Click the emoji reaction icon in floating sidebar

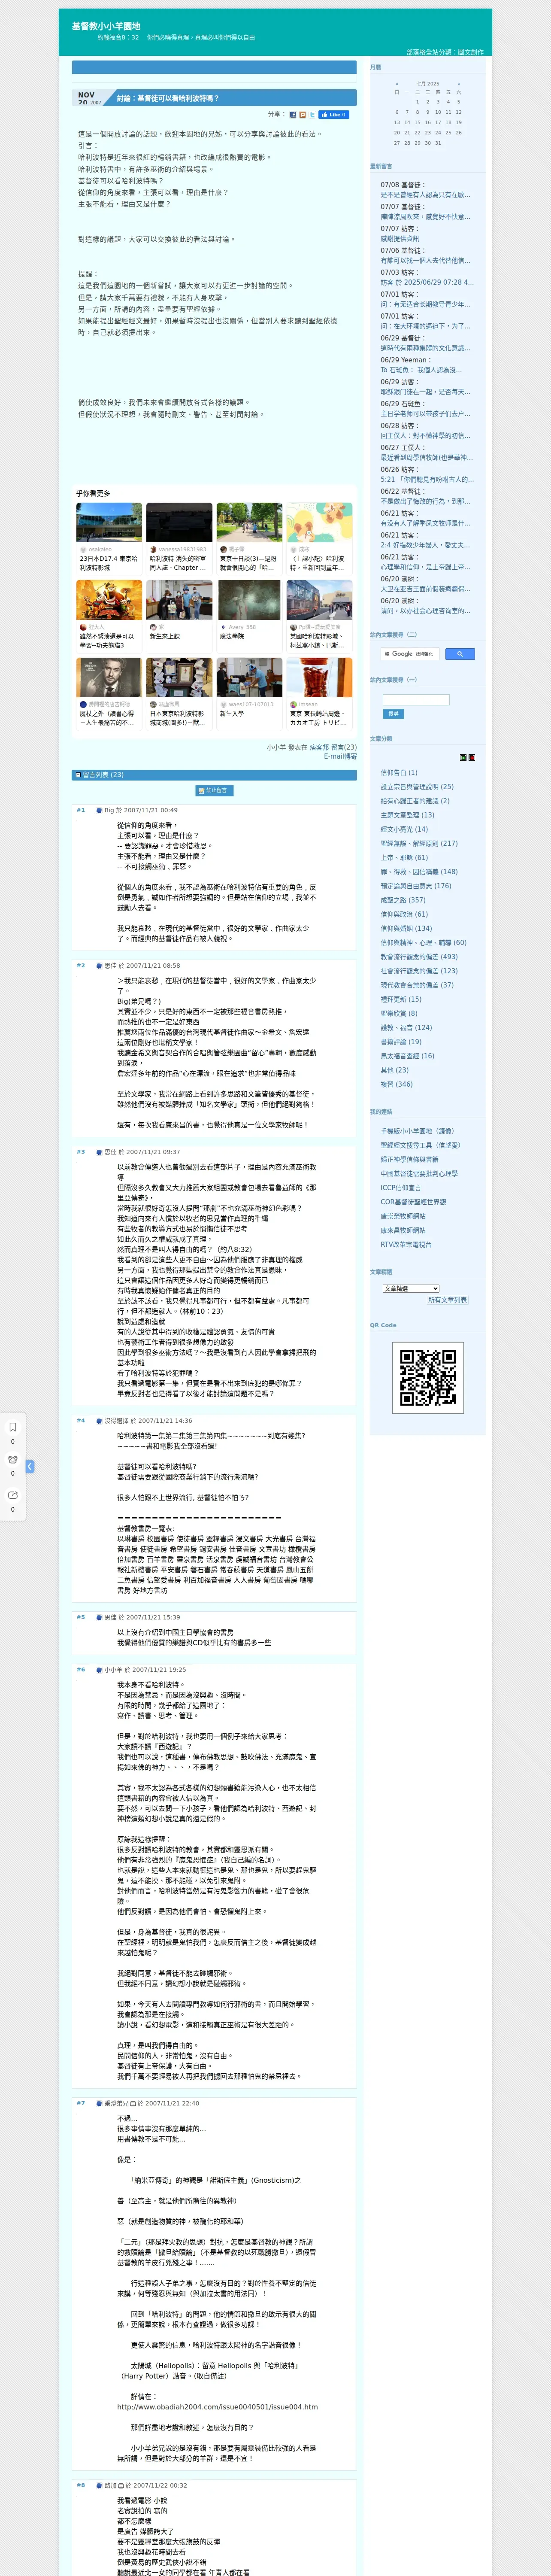pos(13,1460)
